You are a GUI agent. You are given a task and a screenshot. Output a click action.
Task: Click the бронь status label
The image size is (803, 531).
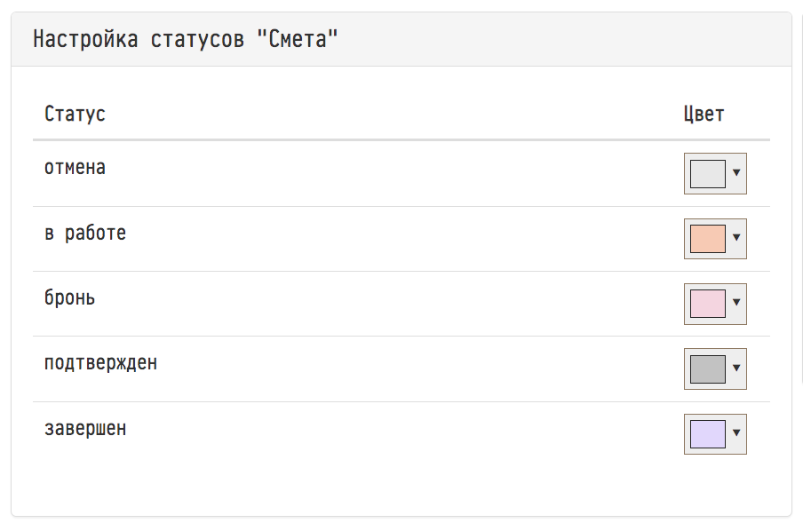pos(70,298)
